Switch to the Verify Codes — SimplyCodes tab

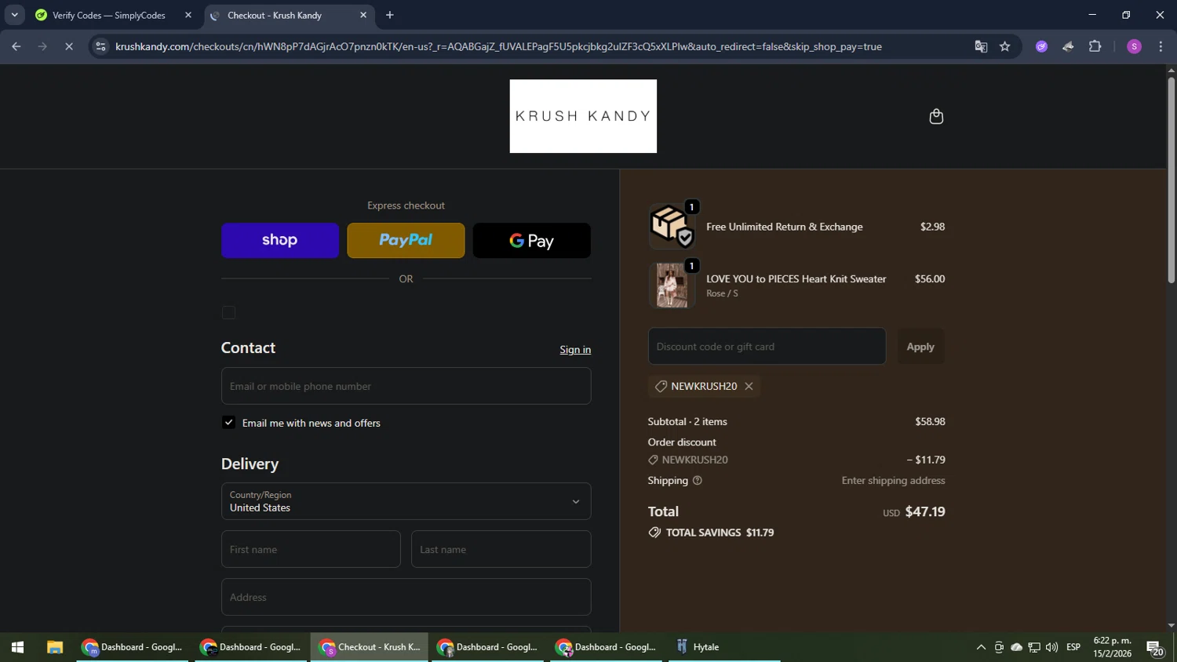coord(109,15)
